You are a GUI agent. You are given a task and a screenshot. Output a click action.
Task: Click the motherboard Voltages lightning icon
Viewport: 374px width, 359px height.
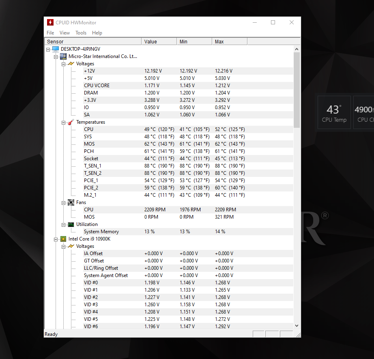point(71,64)
